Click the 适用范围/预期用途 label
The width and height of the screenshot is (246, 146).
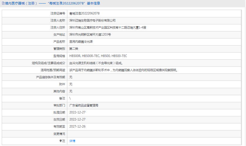(53, 70)
